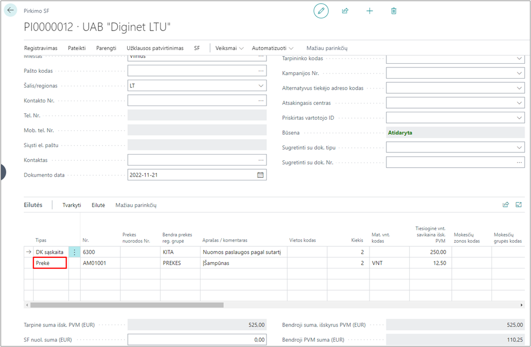The width and height of the screenshot is (531, 347).
Task: Open lookup dots for Sugretinti su dok. Nr.
Action: (x=519, y=162)
